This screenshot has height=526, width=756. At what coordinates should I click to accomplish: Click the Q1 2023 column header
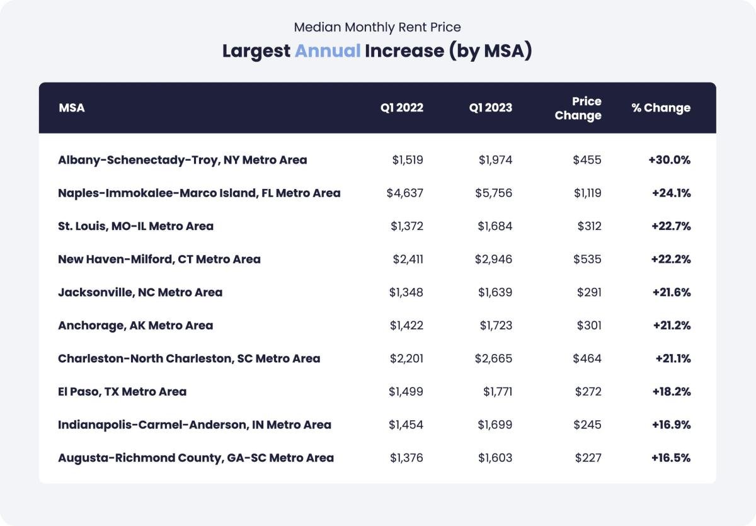click(x=490, y=108)
